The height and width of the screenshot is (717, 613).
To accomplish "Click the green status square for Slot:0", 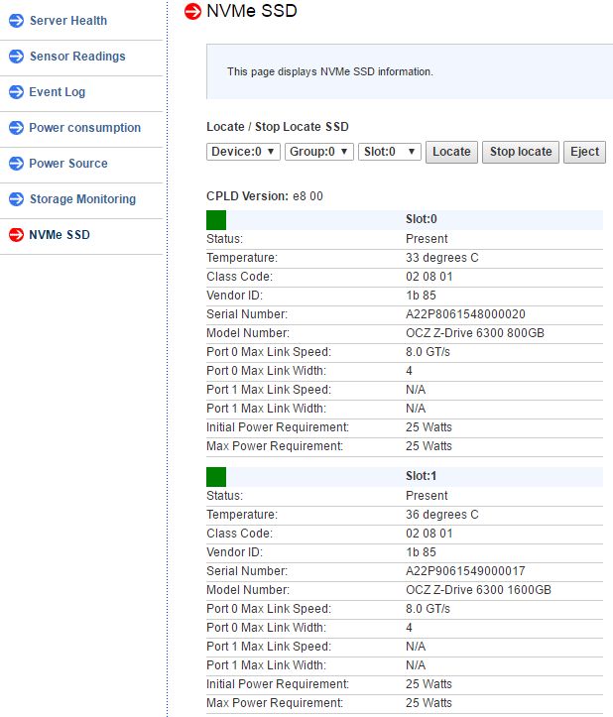I will [216, 220].
